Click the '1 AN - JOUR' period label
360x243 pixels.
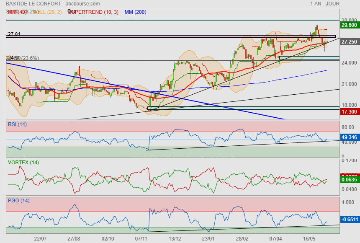tap(325, 4)
